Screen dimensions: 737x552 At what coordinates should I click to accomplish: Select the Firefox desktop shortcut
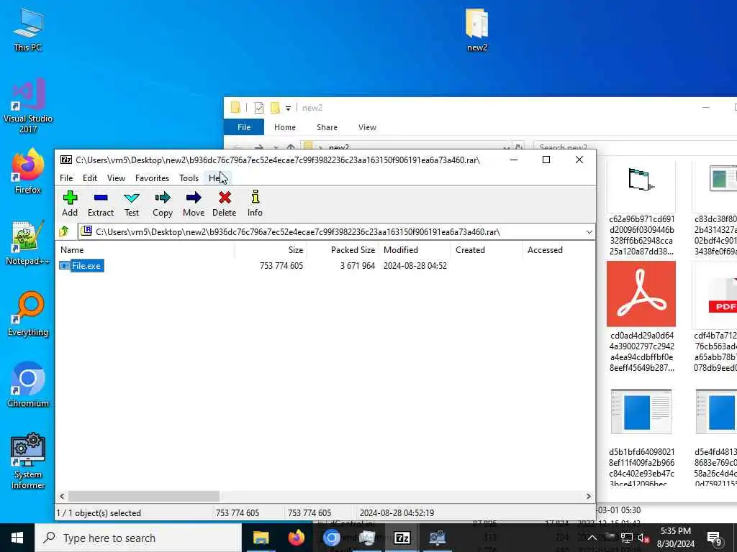28,171
